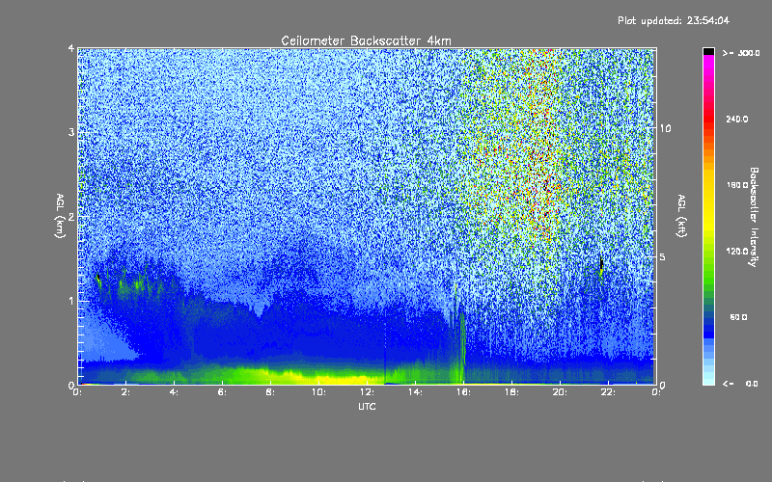Click the 2 km tick label on the left axis
Image resolution: width=772 pixels, height=482 pixels.
[71, 217]
